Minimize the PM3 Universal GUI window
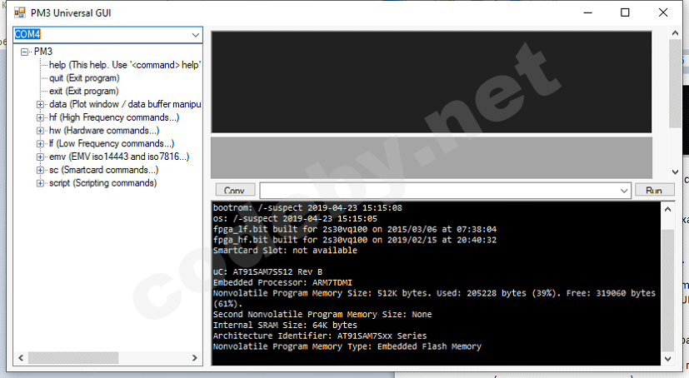 (588, 12)
